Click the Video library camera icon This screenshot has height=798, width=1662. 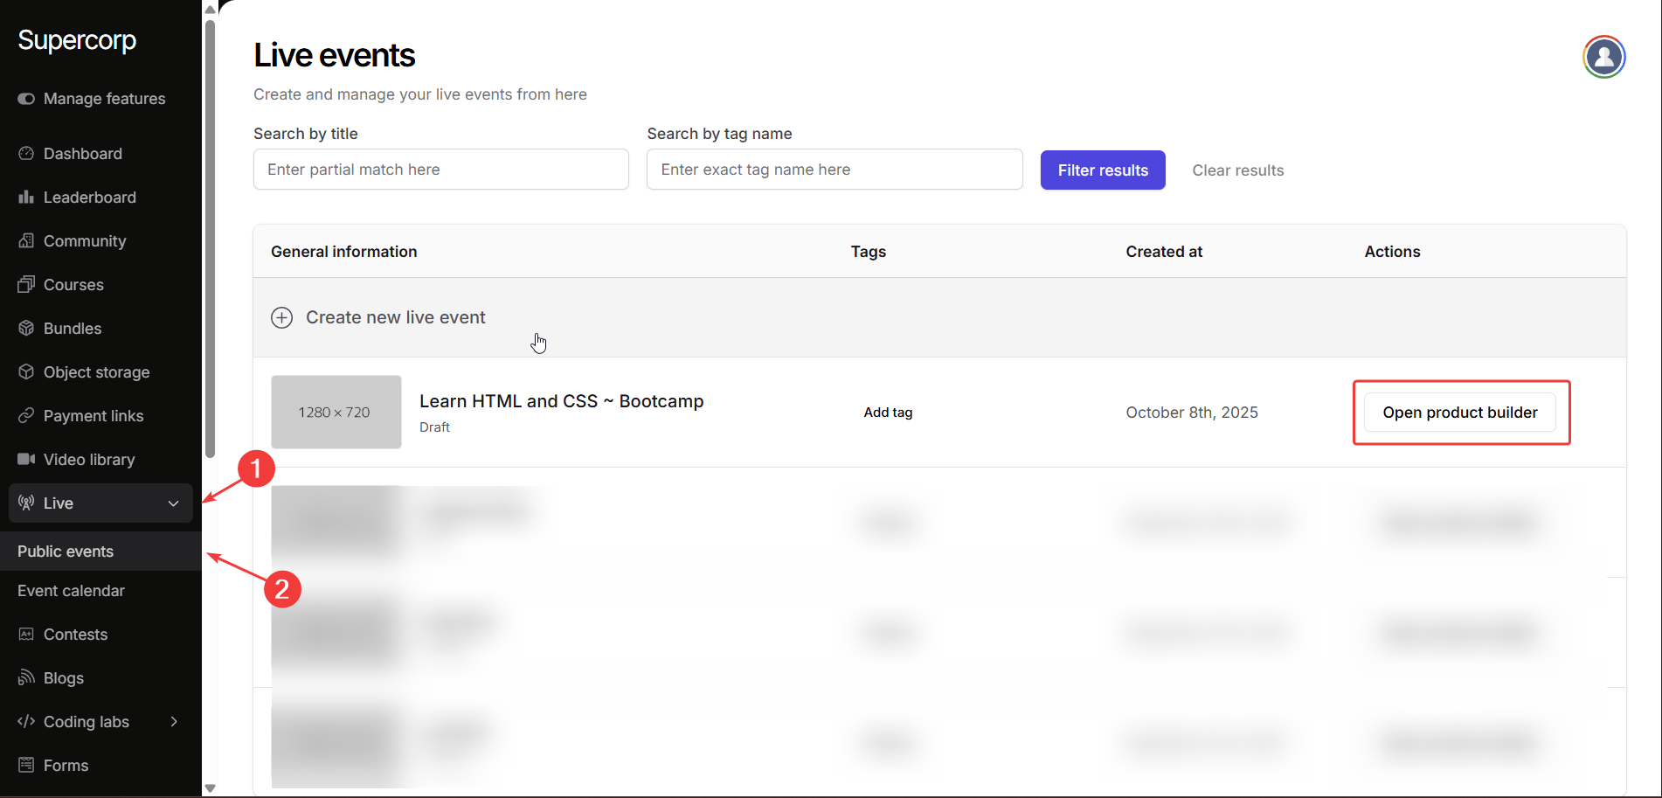26,460
